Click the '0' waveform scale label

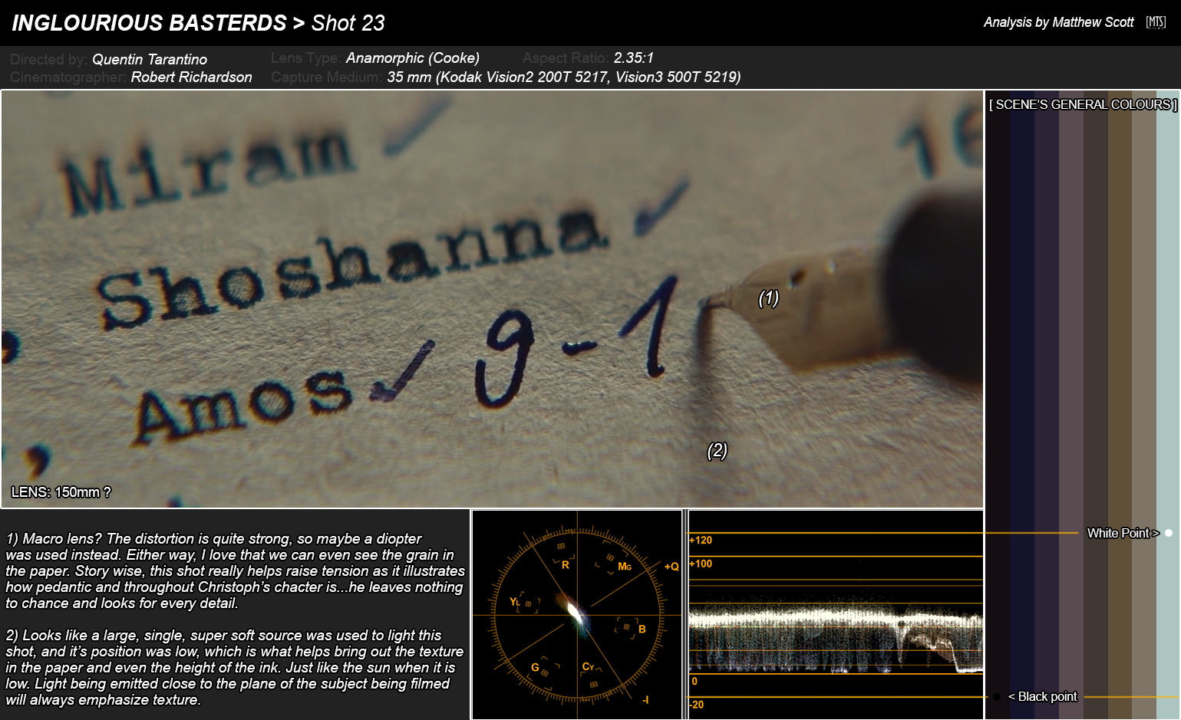[694, 681]
